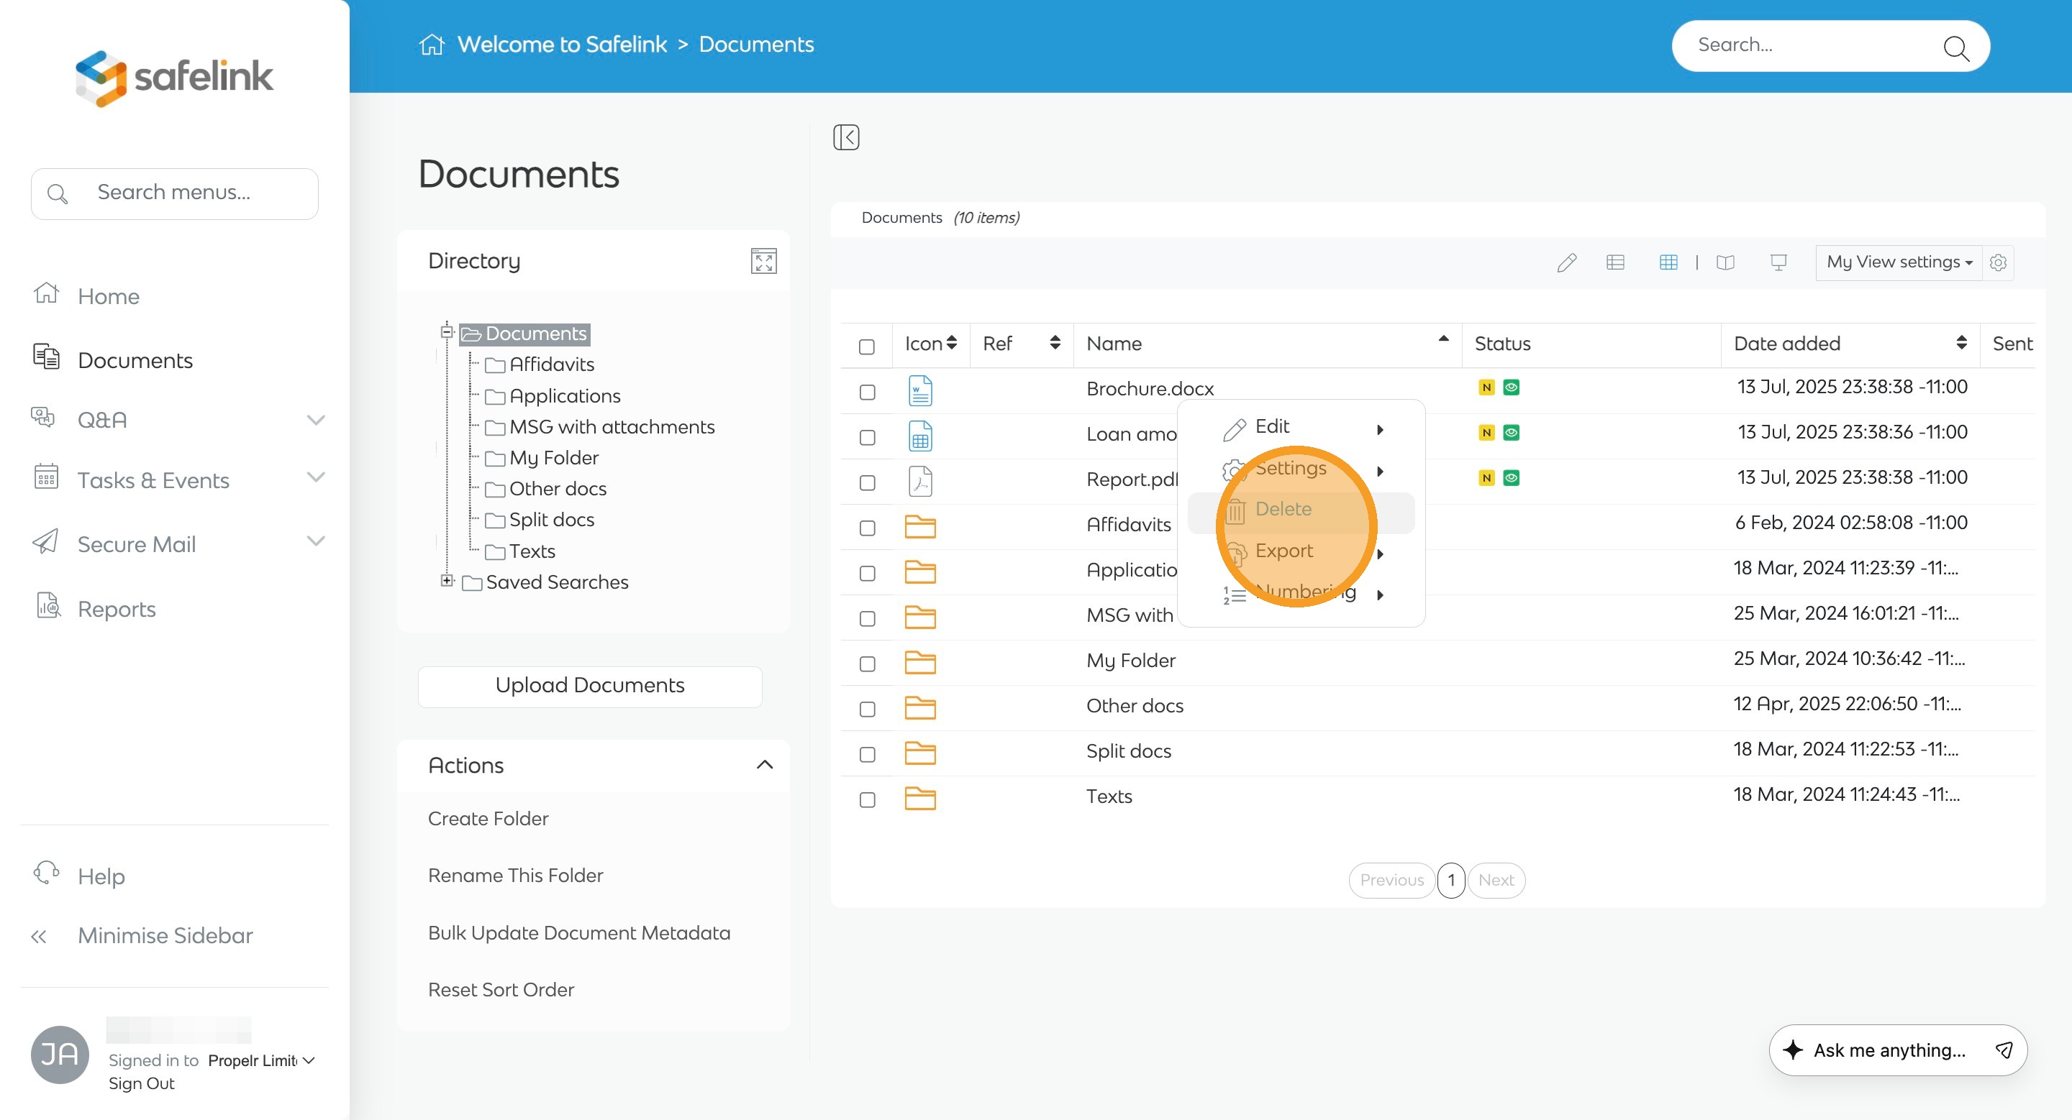Open the book reader view icon
This screenshot has width=2072, height=1120.
[1725, 262]
